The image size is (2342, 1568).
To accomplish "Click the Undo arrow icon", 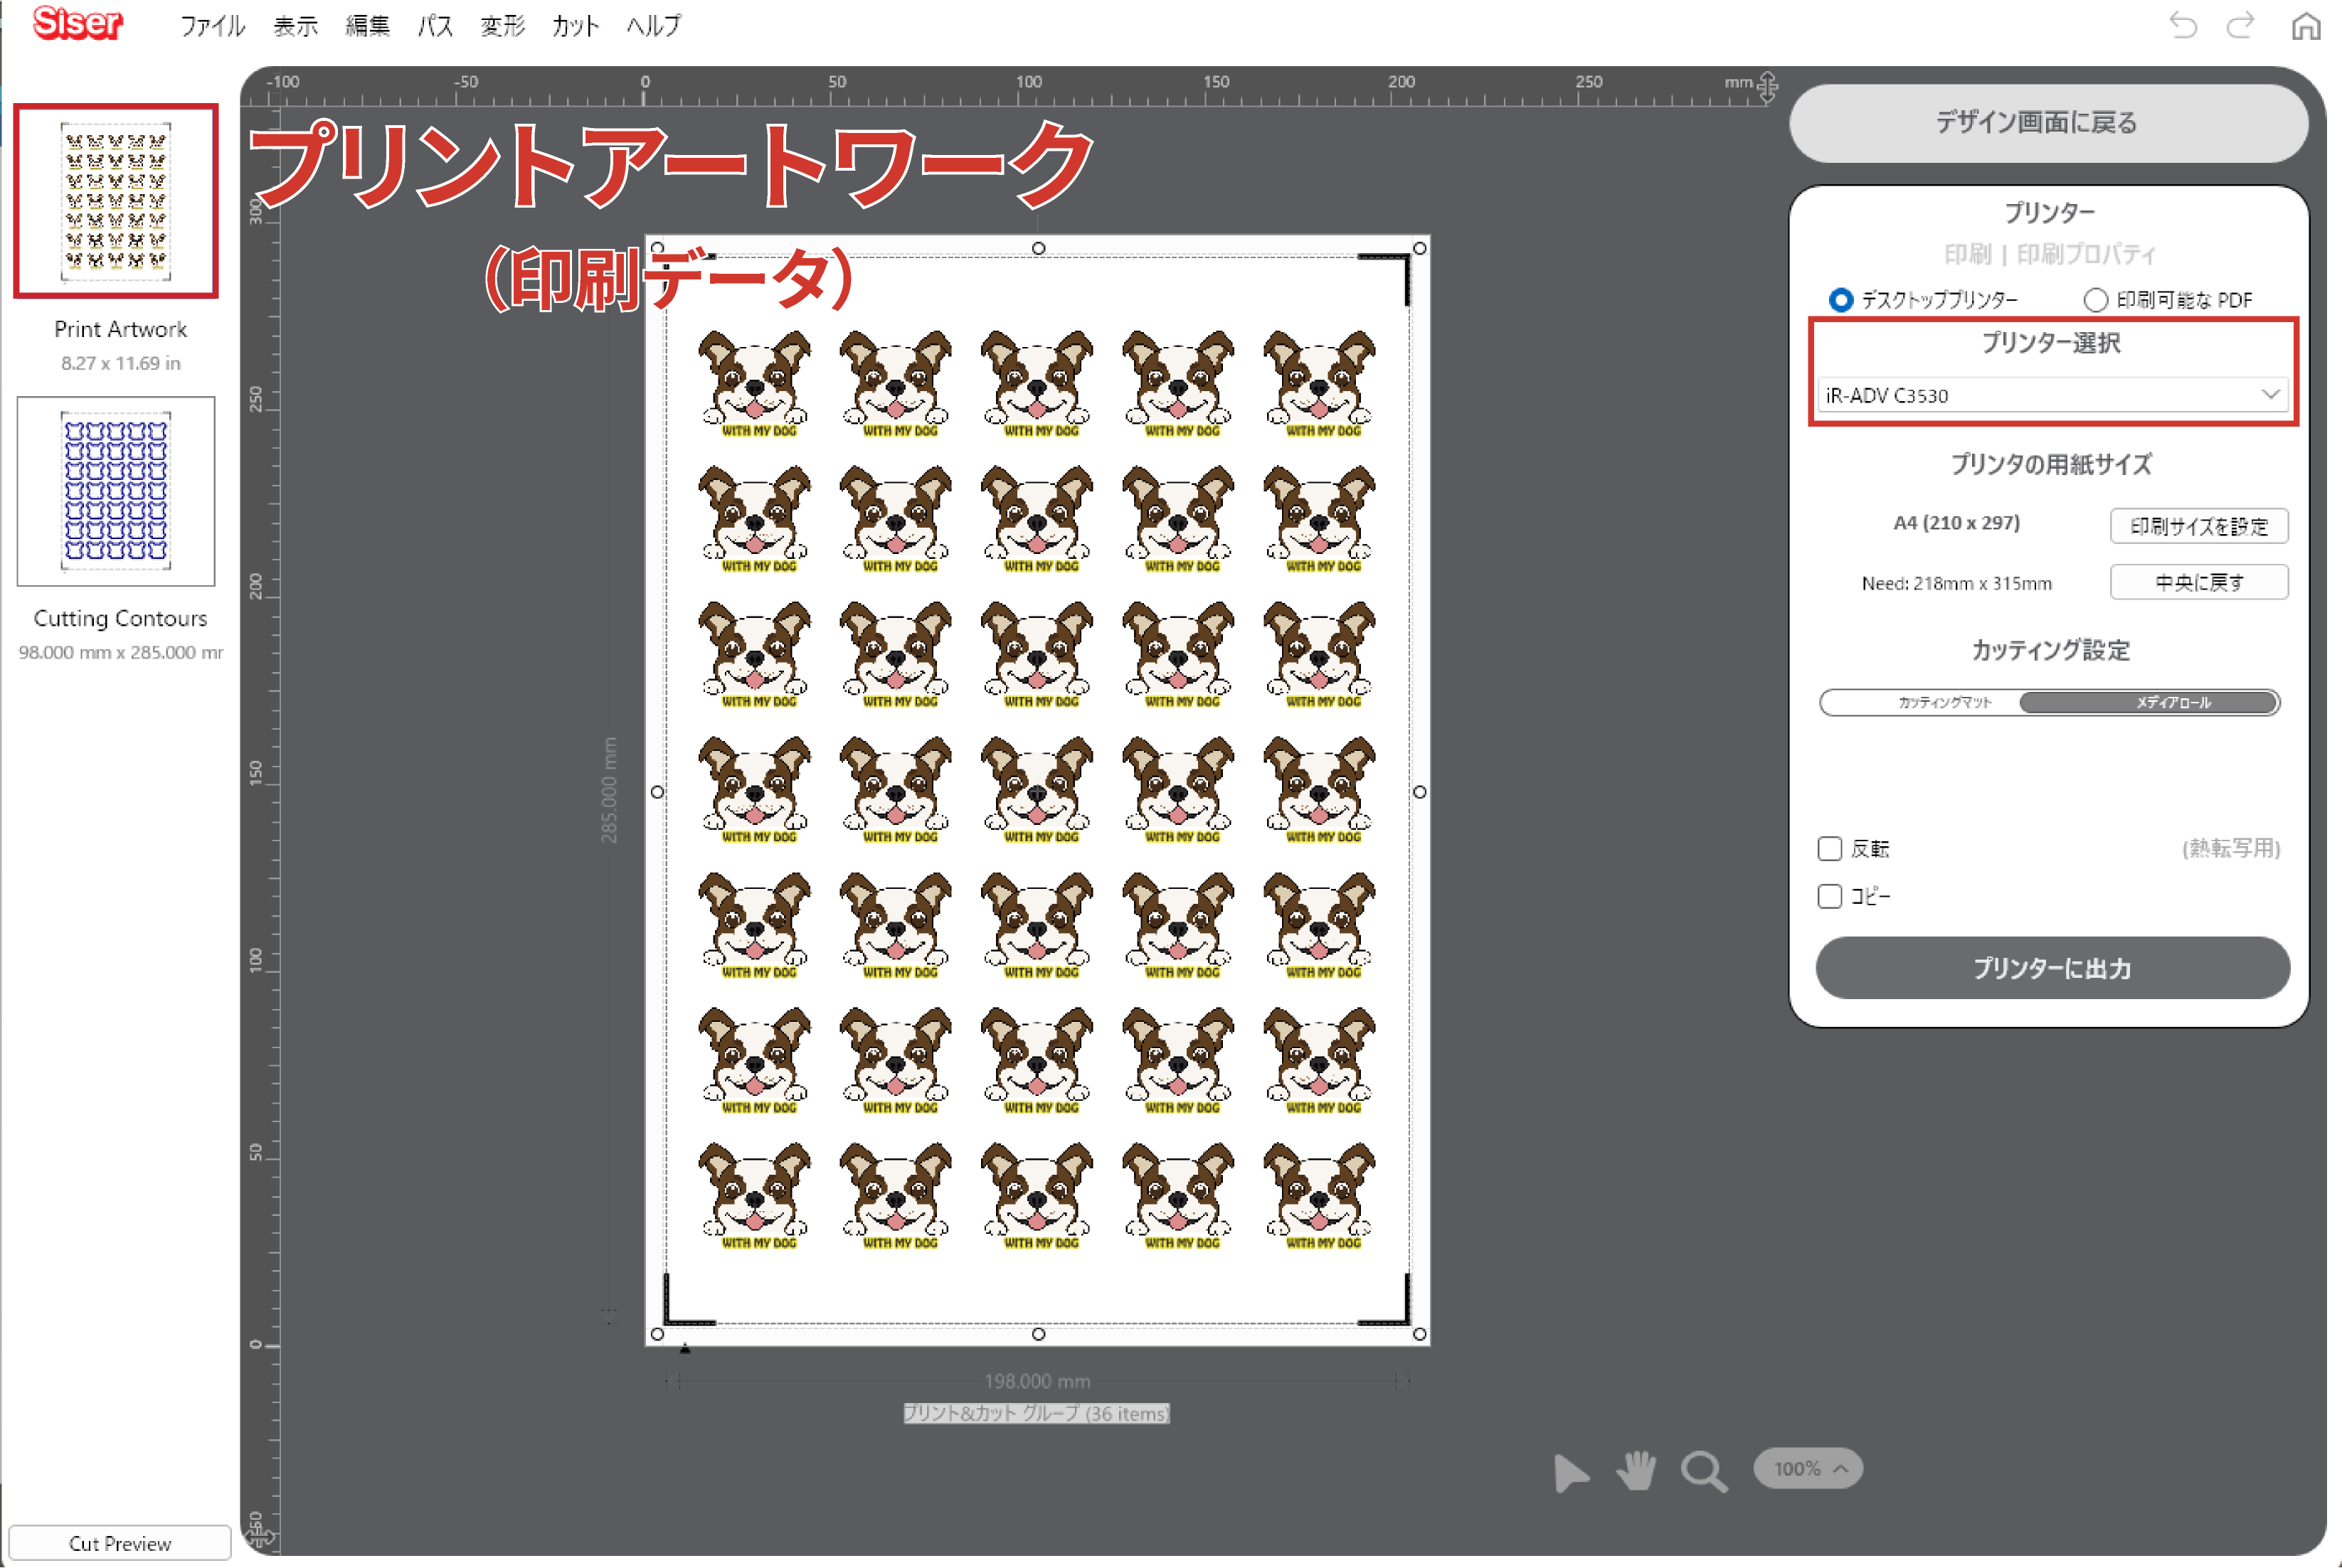I will [x=2183, y=24].
